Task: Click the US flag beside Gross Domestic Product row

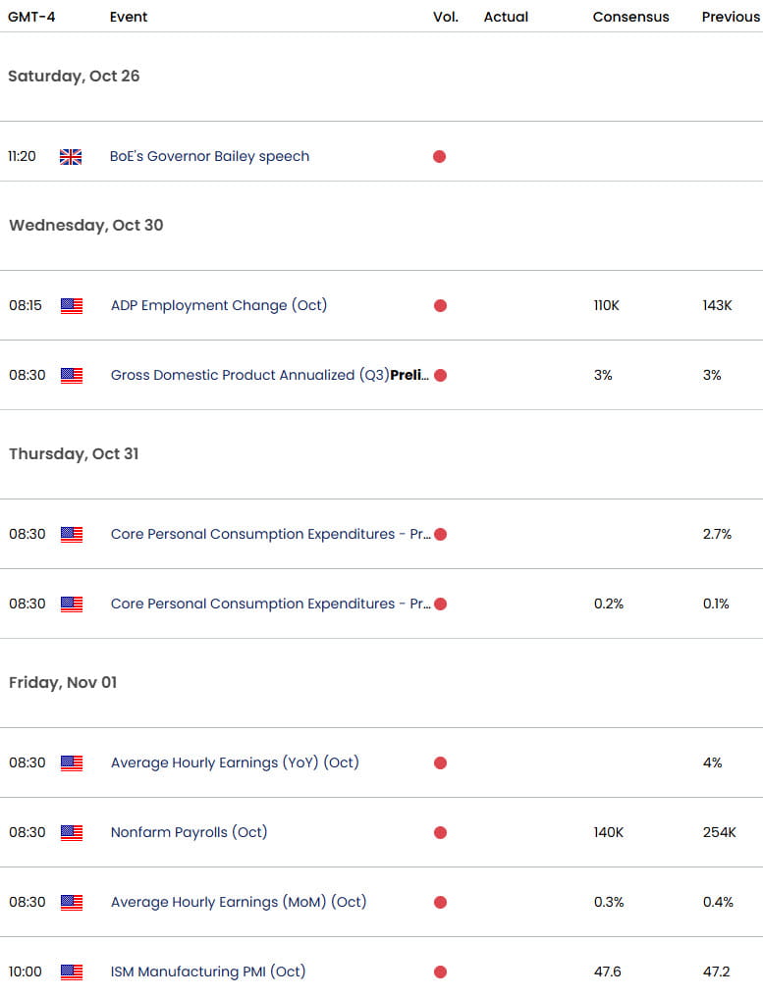Action: coord(71,375)
